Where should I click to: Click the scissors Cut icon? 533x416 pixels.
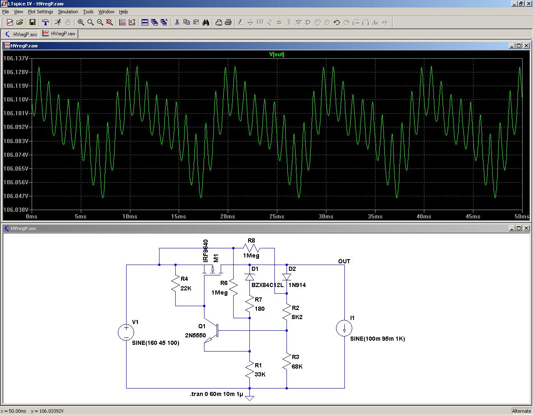(177, 22)
